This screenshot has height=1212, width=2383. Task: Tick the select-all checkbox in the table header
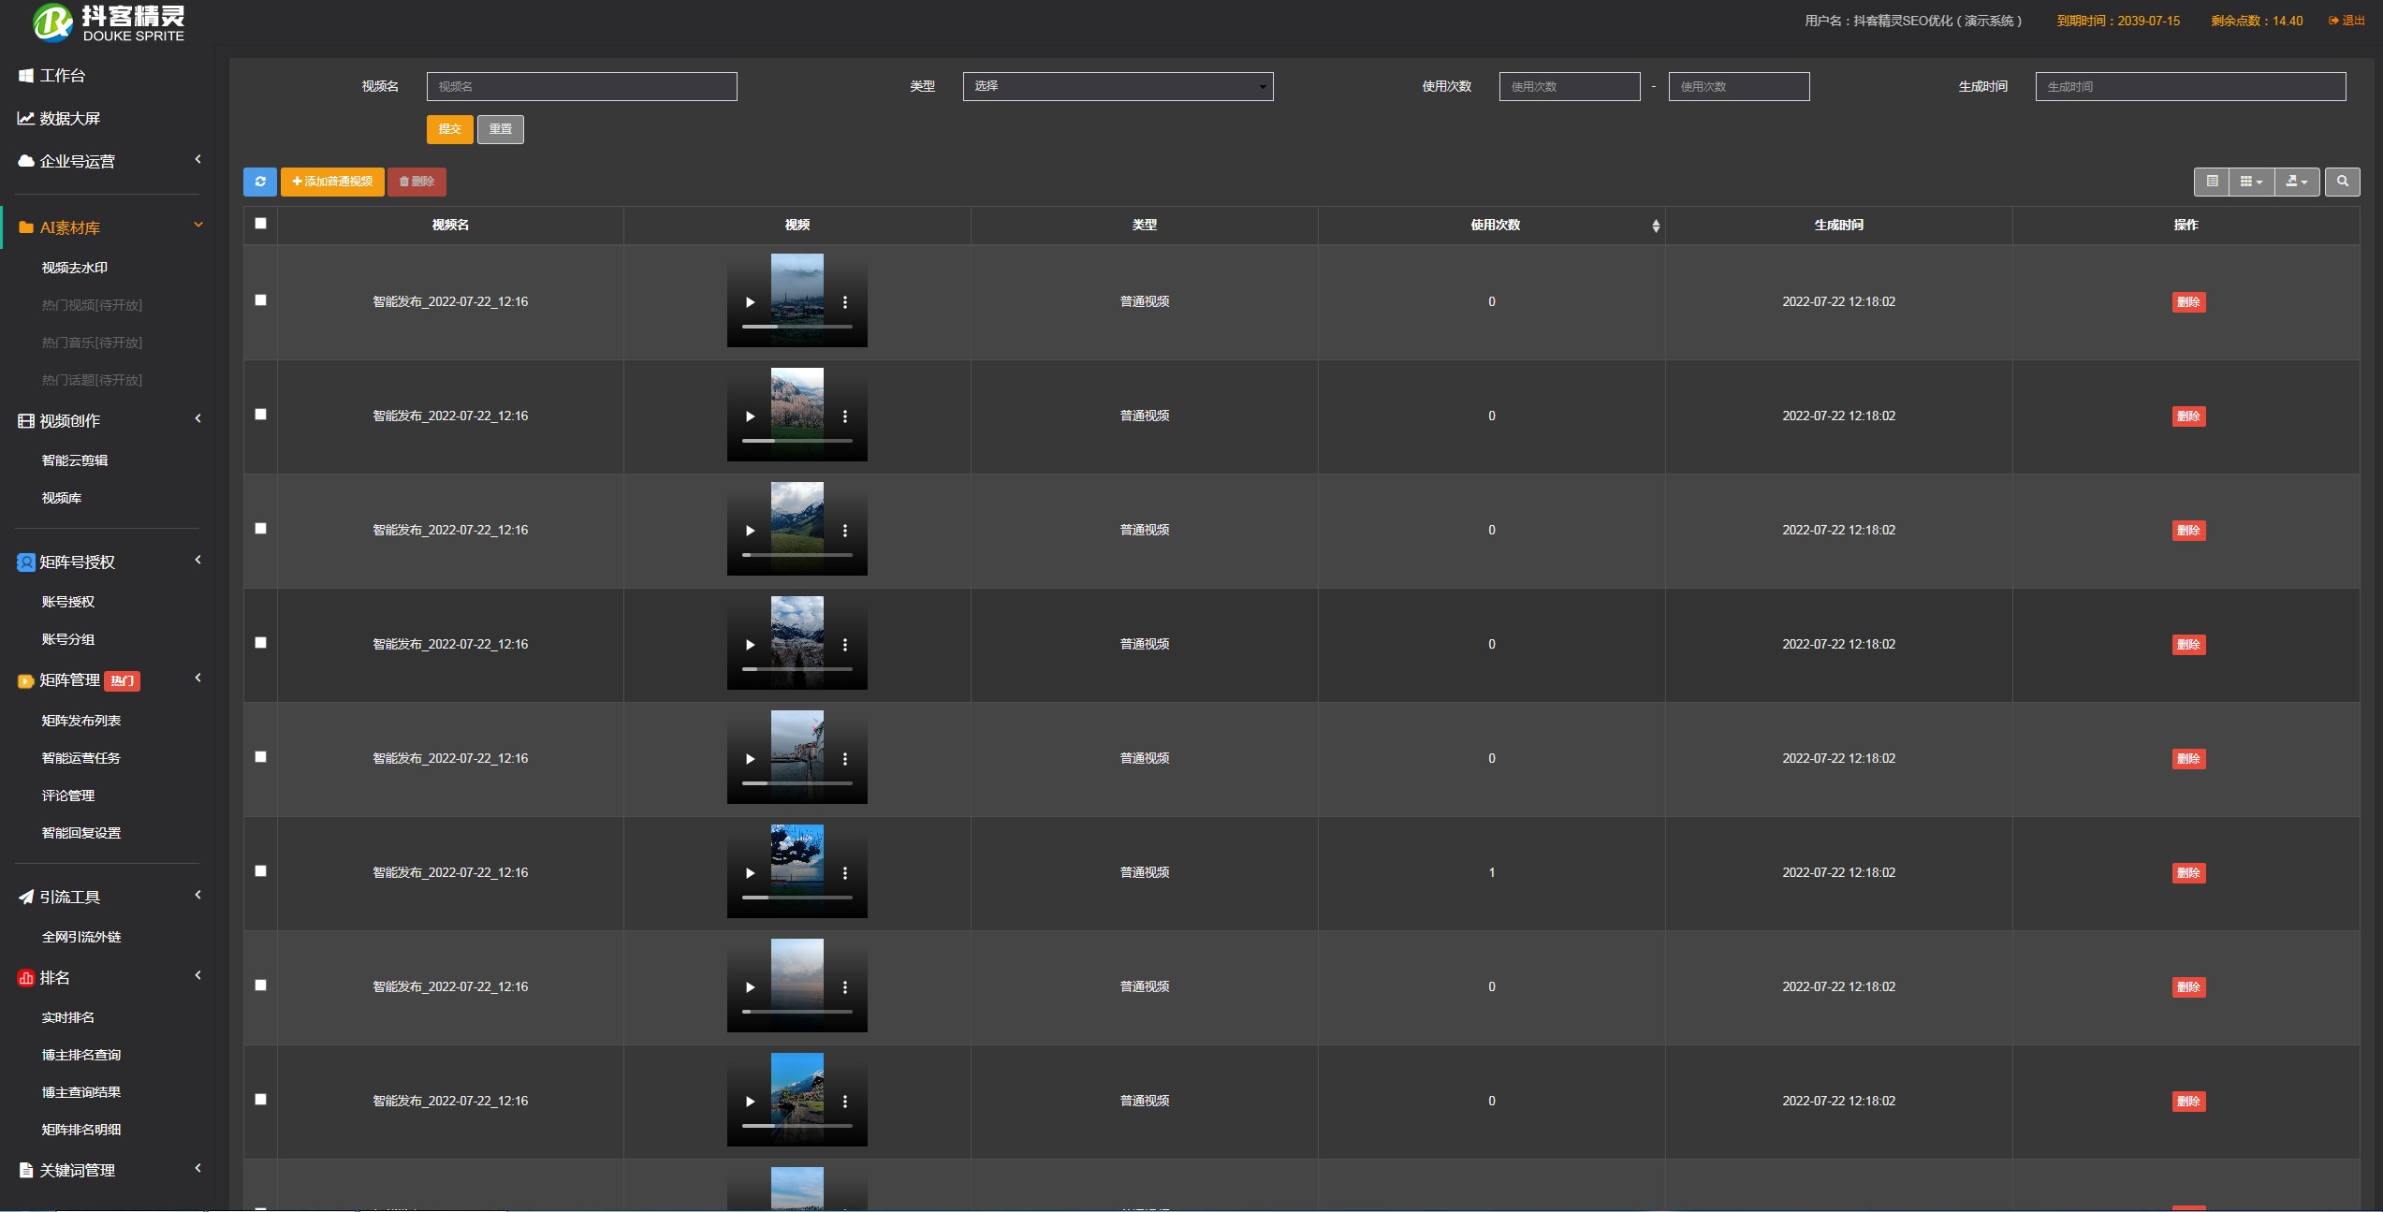pyautogui.click(x=261, y=224)
